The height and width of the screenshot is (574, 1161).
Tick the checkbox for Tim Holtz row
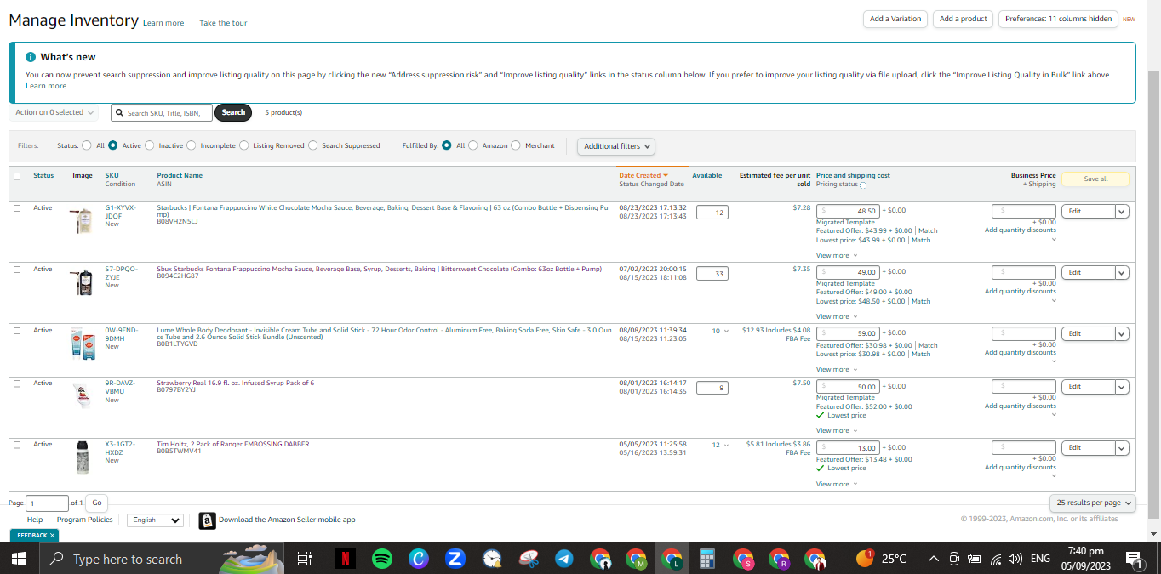coord(17,445)
